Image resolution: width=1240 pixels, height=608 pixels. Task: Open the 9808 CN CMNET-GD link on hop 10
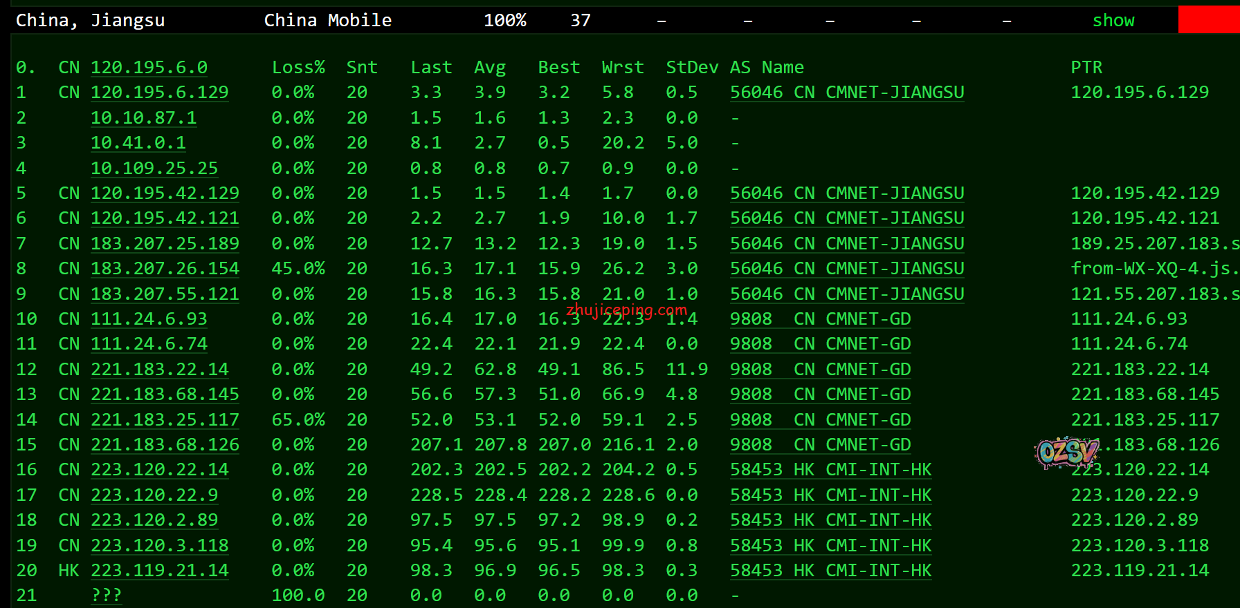coord(820,319)
